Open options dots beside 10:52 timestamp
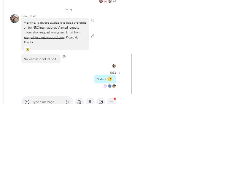 click(120, 73)
